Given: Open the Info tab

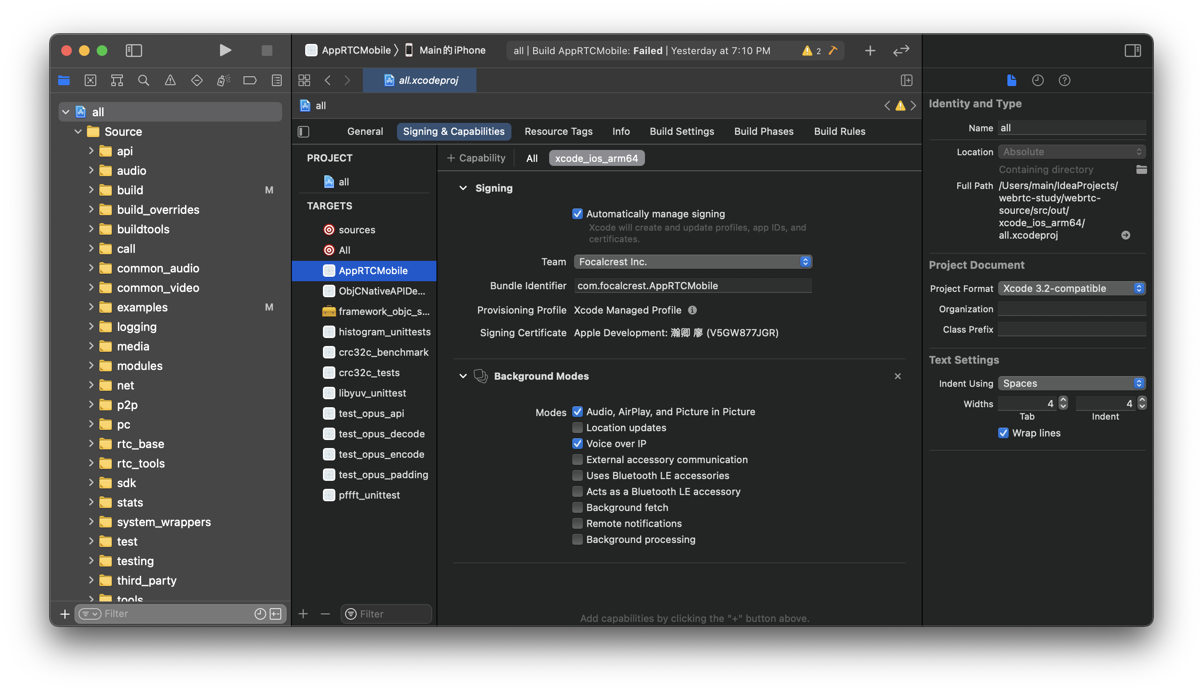Looking at the screenshot, I should coord(621,131).
